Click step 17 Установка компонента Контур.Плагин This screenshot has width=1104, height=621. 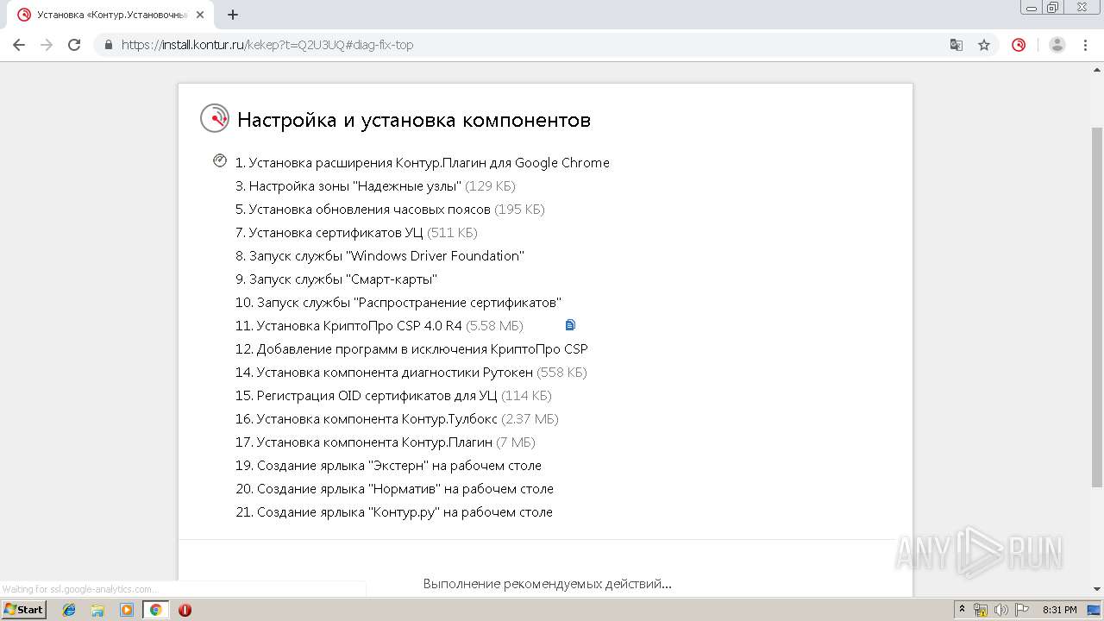(386, 442)
